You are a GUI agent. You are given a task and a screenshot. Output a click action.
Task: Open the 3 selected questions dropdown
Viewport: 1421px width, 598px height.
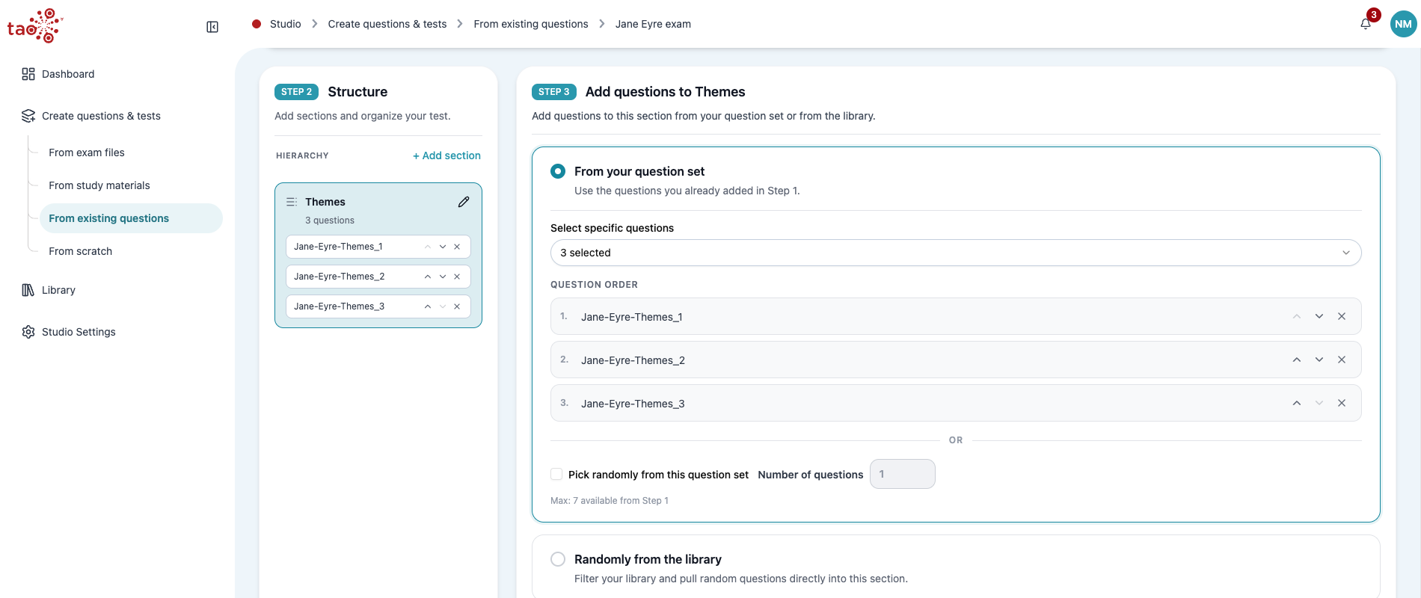956,253
